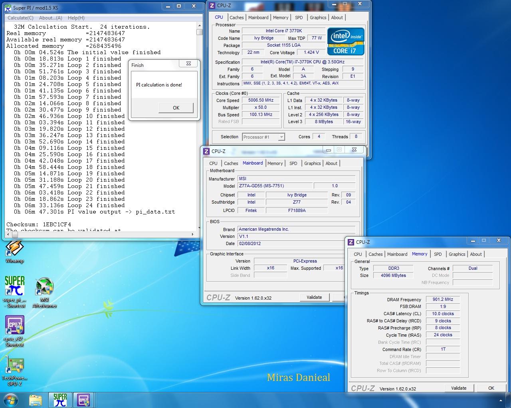Viewport: 511px width, 408px height.
Task: Click the Super PI horizontal scrollbar right arrow
Action: tap(193, 234)
